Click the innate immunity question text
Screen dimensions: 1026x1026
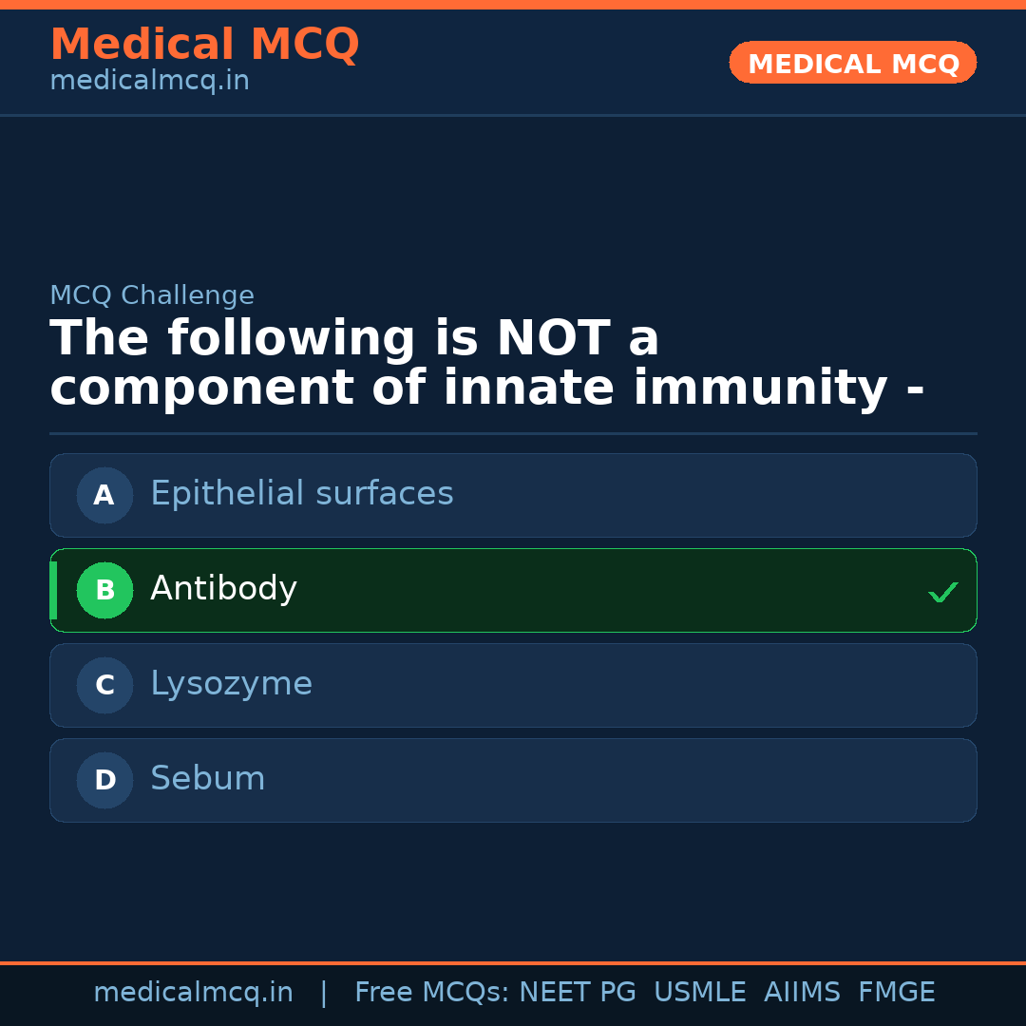tap(486, 364)
